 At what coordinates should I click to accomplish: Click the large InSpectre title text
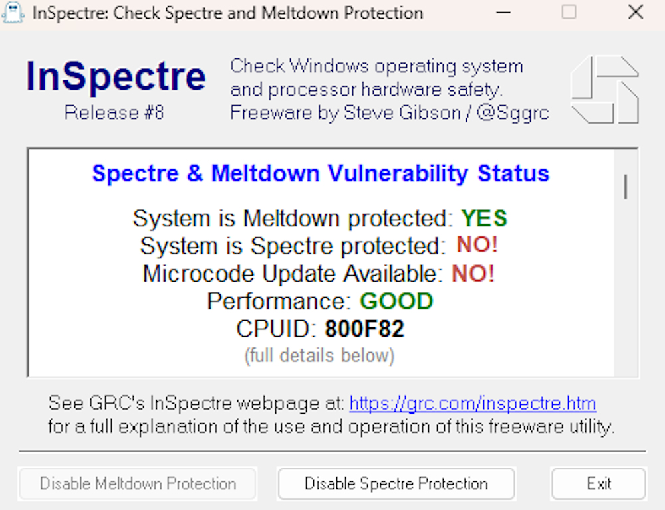116,76
